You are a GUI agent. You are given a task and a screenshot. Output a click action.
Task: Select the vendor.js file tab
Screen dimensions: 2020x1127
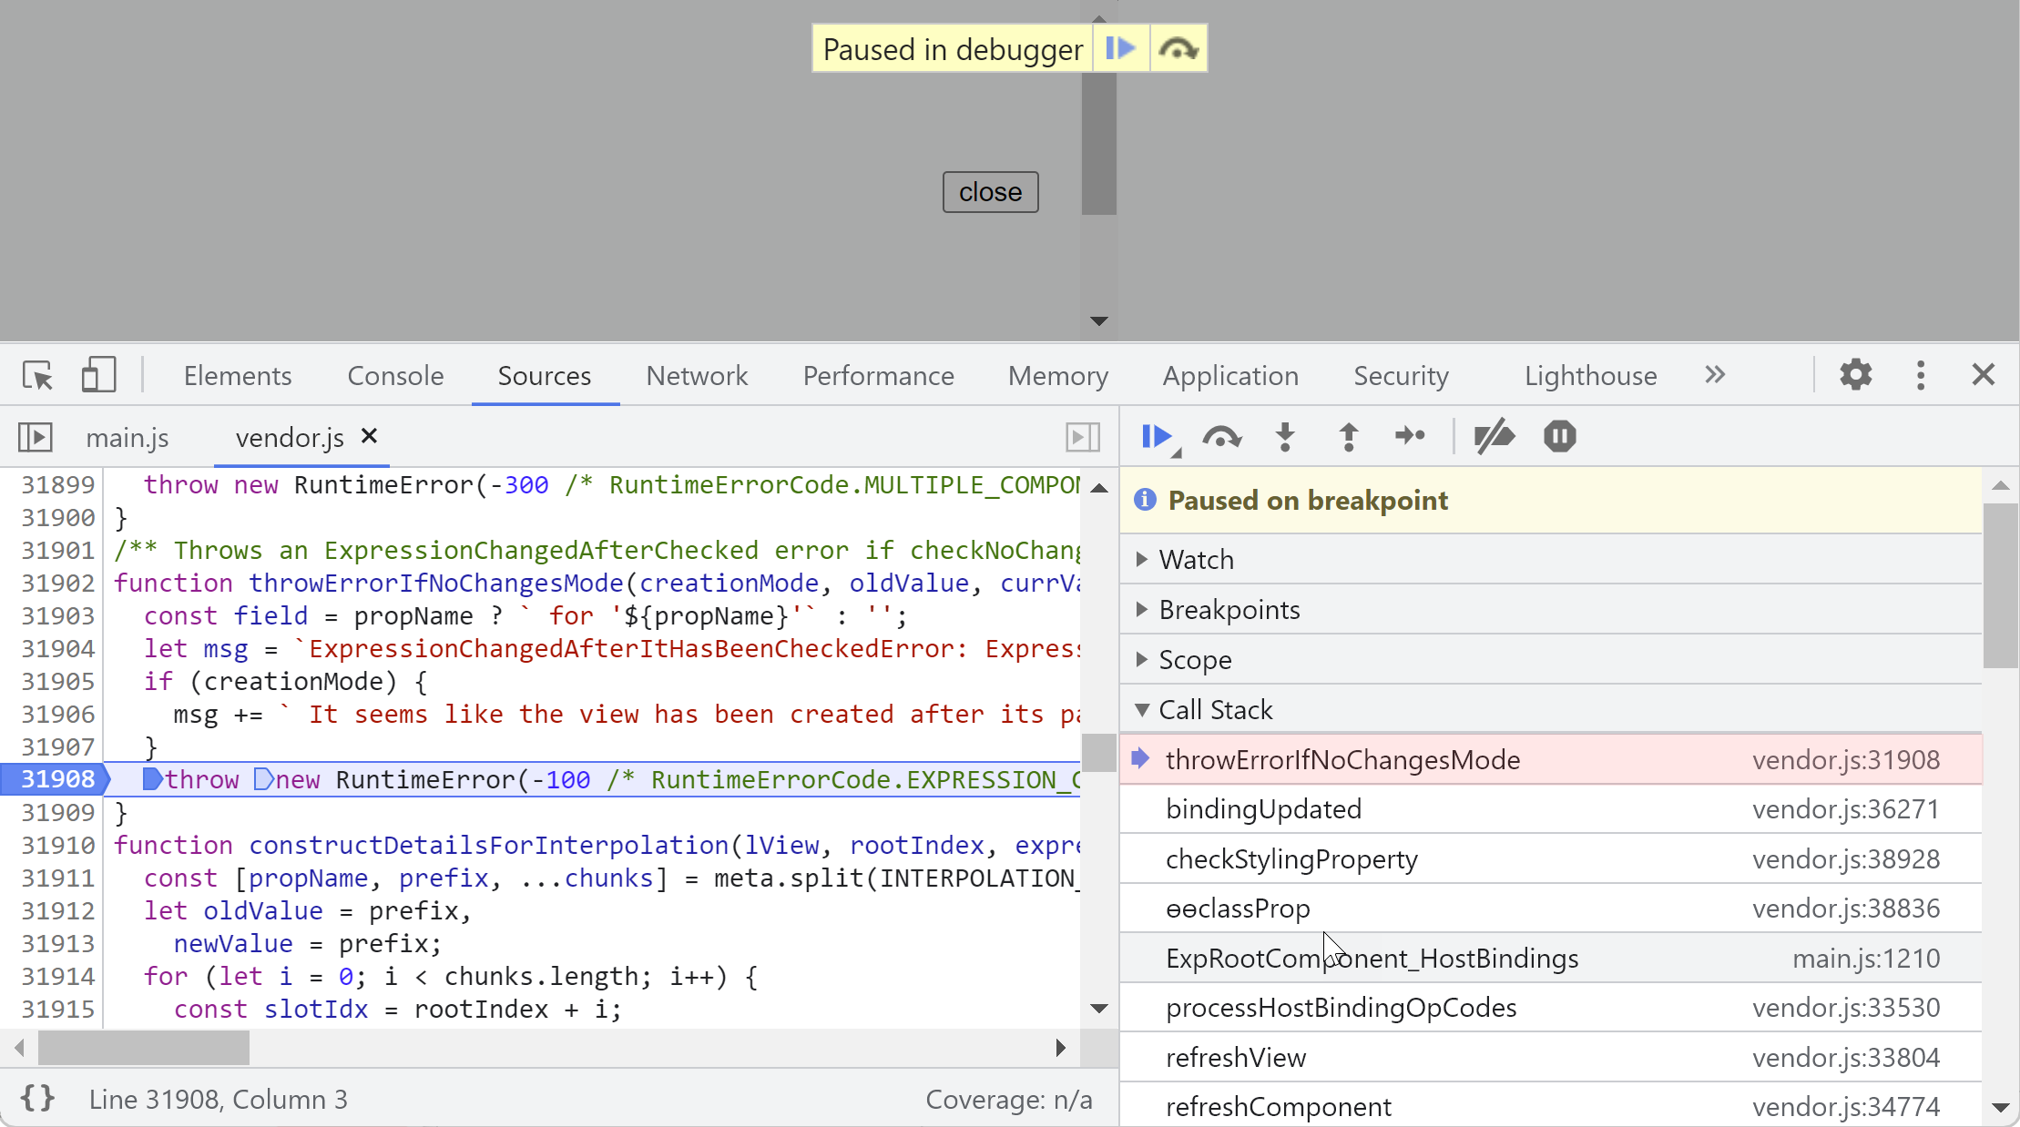coord(290,438)
